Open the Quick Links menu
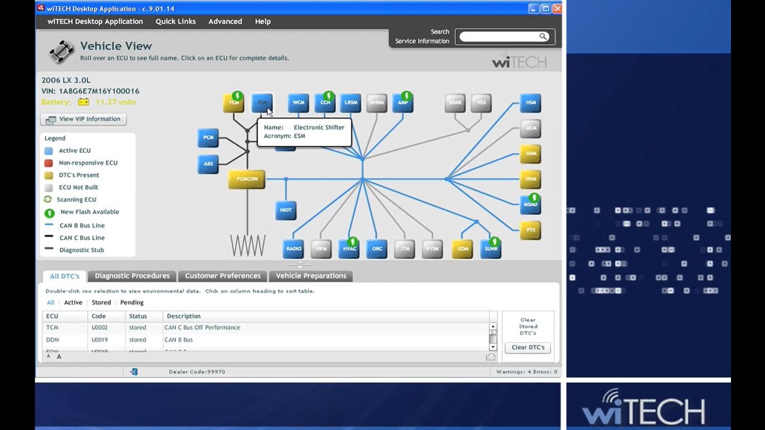This screenshot has width=765, height=430. 176,21
